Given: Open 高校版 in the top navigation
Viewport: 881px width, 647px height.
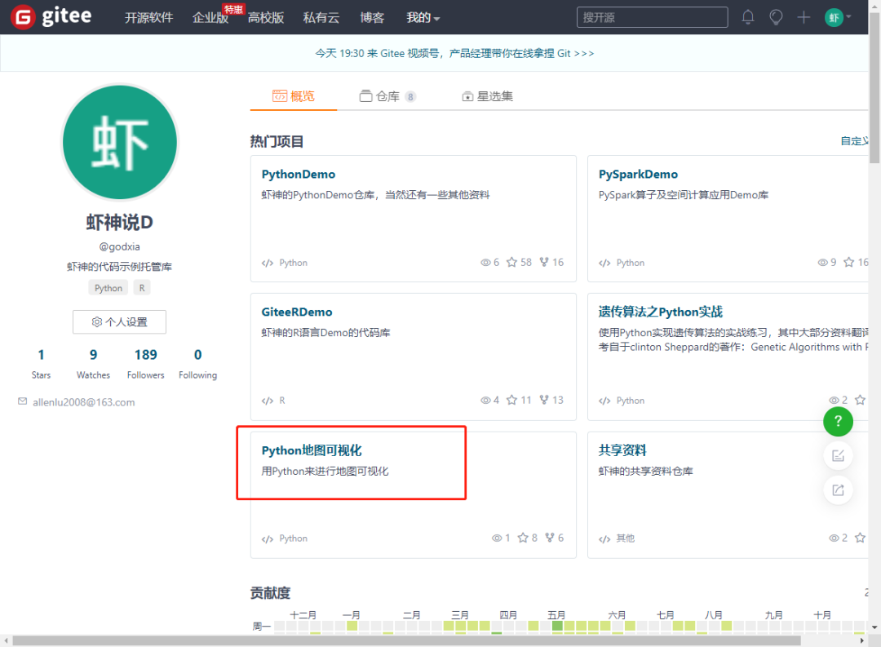Looking at the screenshot, I should [266, 18].
